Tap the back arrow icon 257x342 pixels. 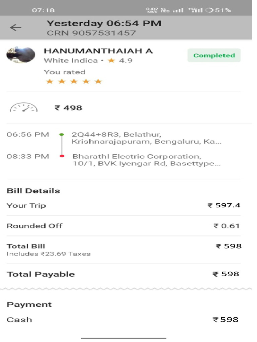[x=16, y=28]
